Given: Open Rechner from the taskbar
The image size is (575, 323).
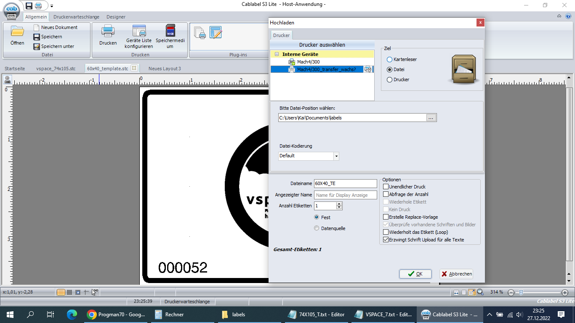Looking at the screenshot, I should point(170,314).
